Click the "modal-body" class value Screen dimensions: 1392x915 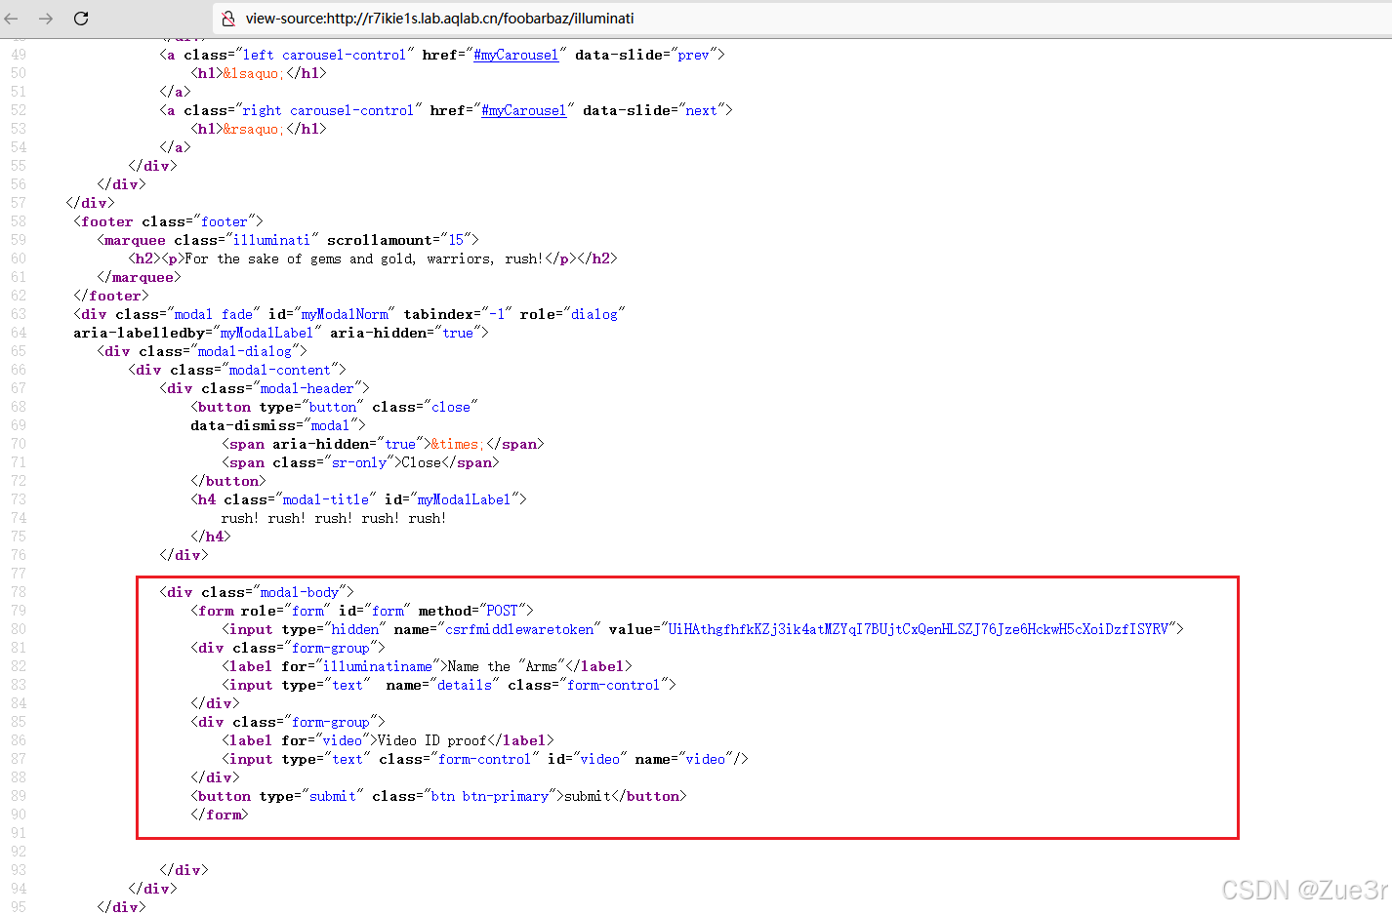(299, 592)
